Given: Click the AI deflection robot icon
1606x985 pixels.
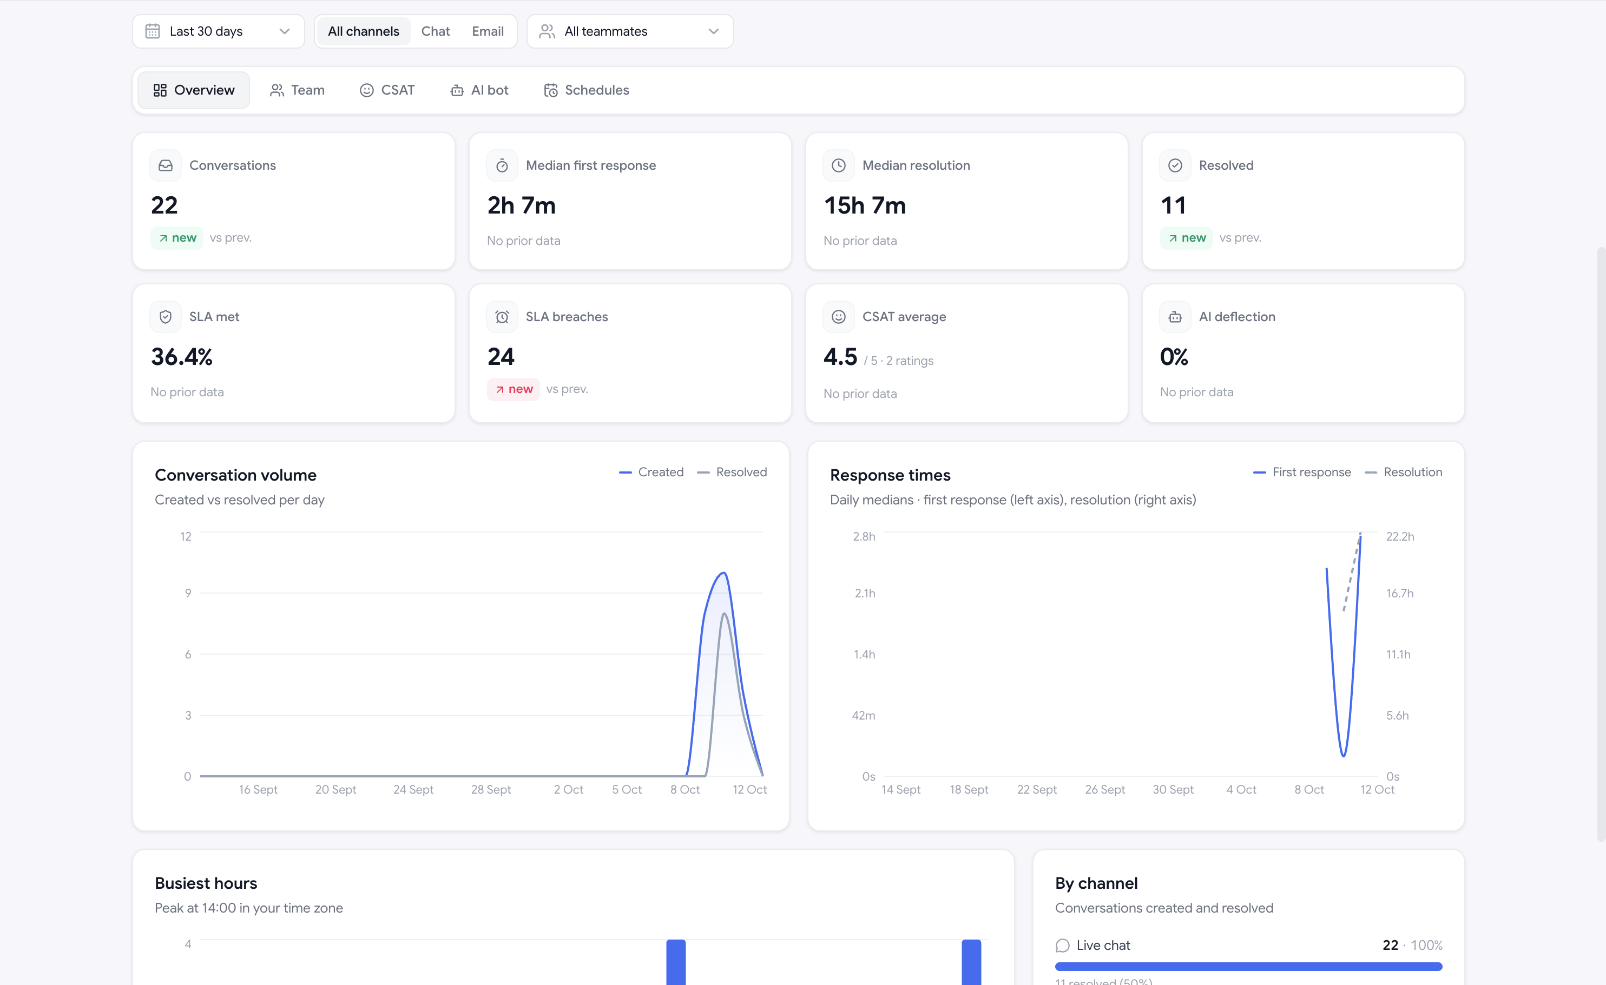Looking at the screenshot, I should point(1175,317).
